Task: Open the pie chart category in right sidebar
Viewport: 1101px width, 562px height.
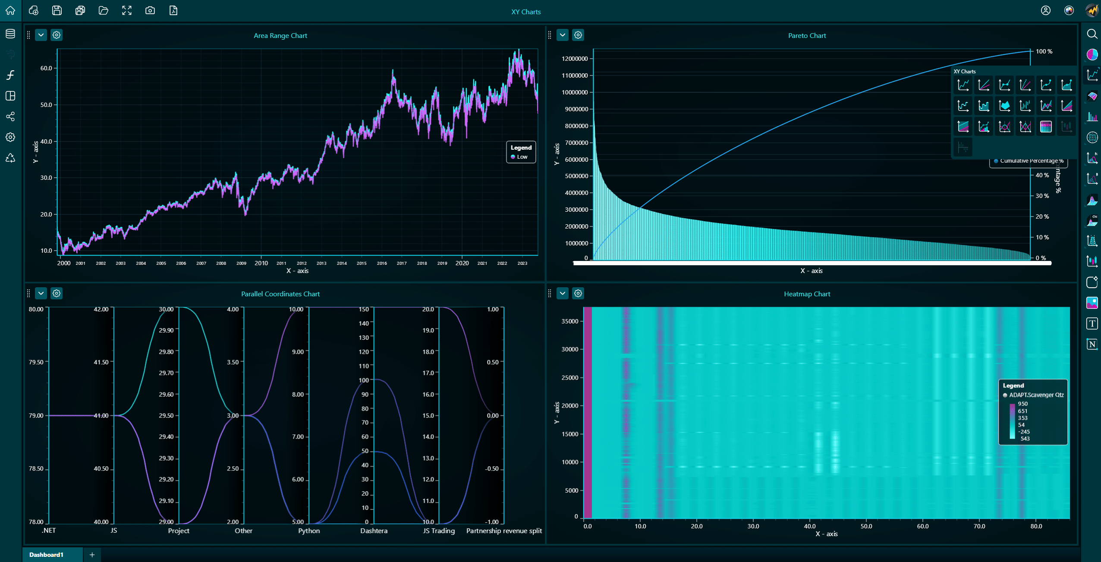Action: [1092, 55]
